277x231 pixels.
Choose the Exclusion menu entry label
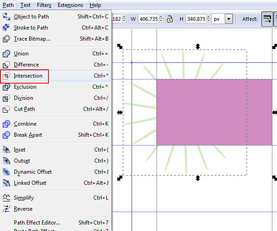click(25, 87)
